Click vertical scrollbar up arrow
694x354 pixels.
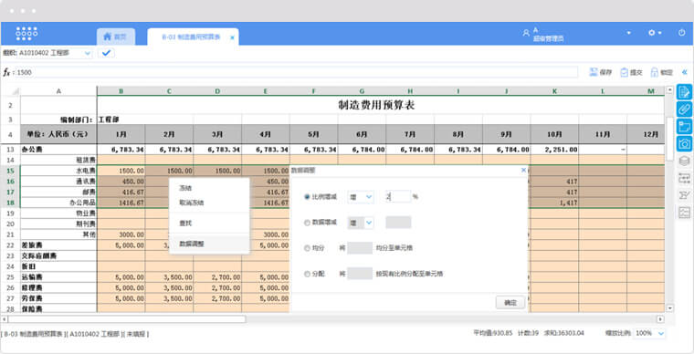669,90
